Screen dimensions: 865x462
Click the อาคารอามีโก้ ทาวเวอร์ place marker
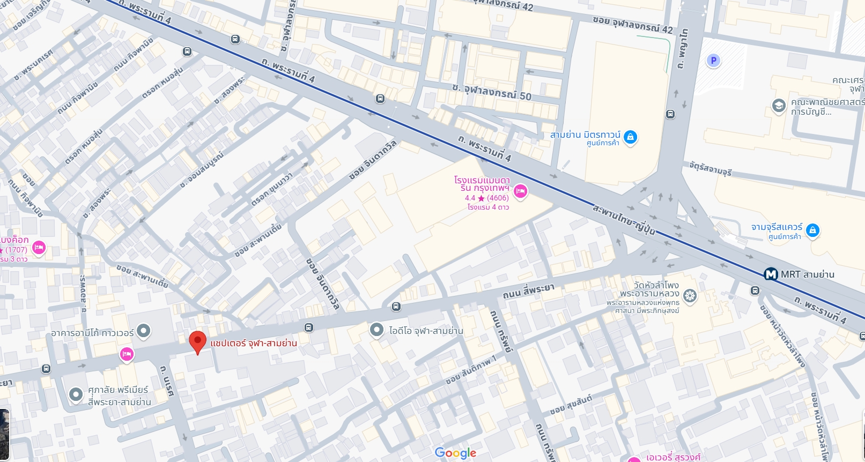coord(143,331)
